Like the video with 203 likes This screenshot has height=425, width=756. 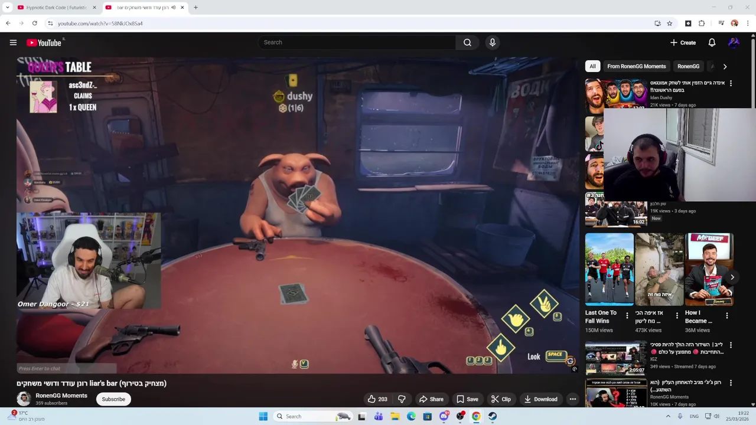coord(377,399)
